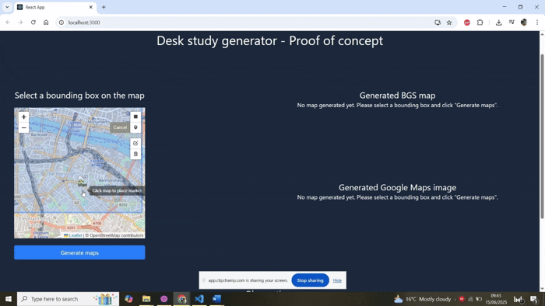Image resolution: width=545 pixels, height=306 pixels.
Task: Open the media control icon in toolbar
Action: (x=512, y=23)
